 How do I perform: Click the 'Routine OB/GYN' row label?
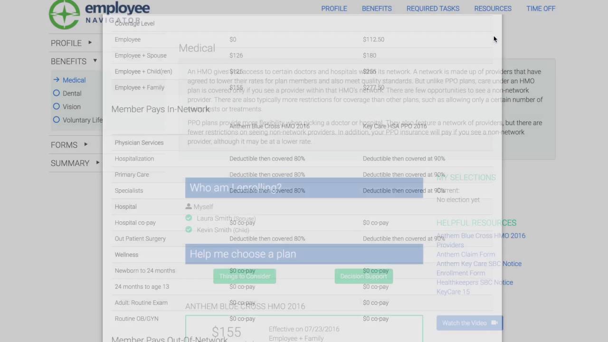tap(136, 319)
